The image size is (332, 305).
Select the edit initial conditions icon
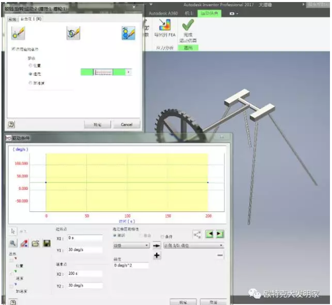(18, 33)
